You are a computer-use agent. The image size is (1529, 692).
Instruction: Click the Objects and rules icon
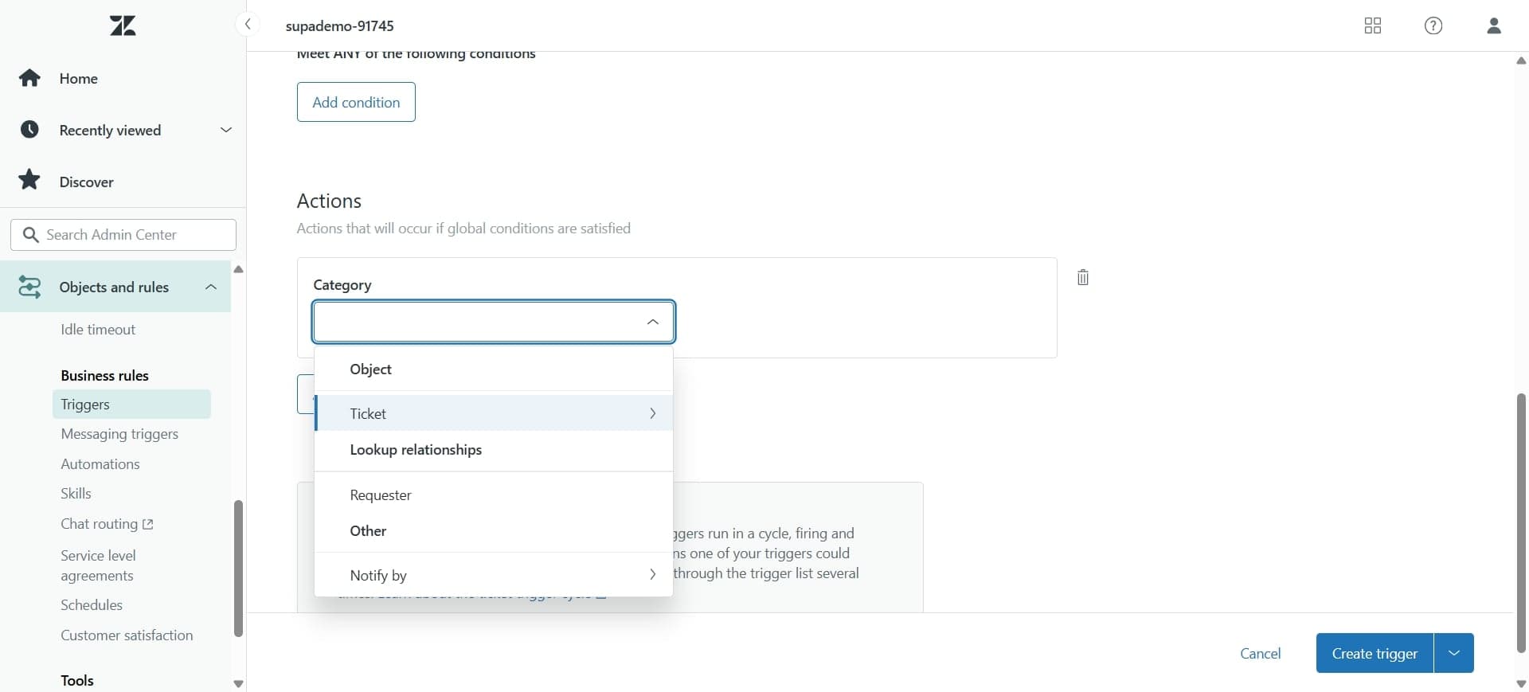[29, 287]
